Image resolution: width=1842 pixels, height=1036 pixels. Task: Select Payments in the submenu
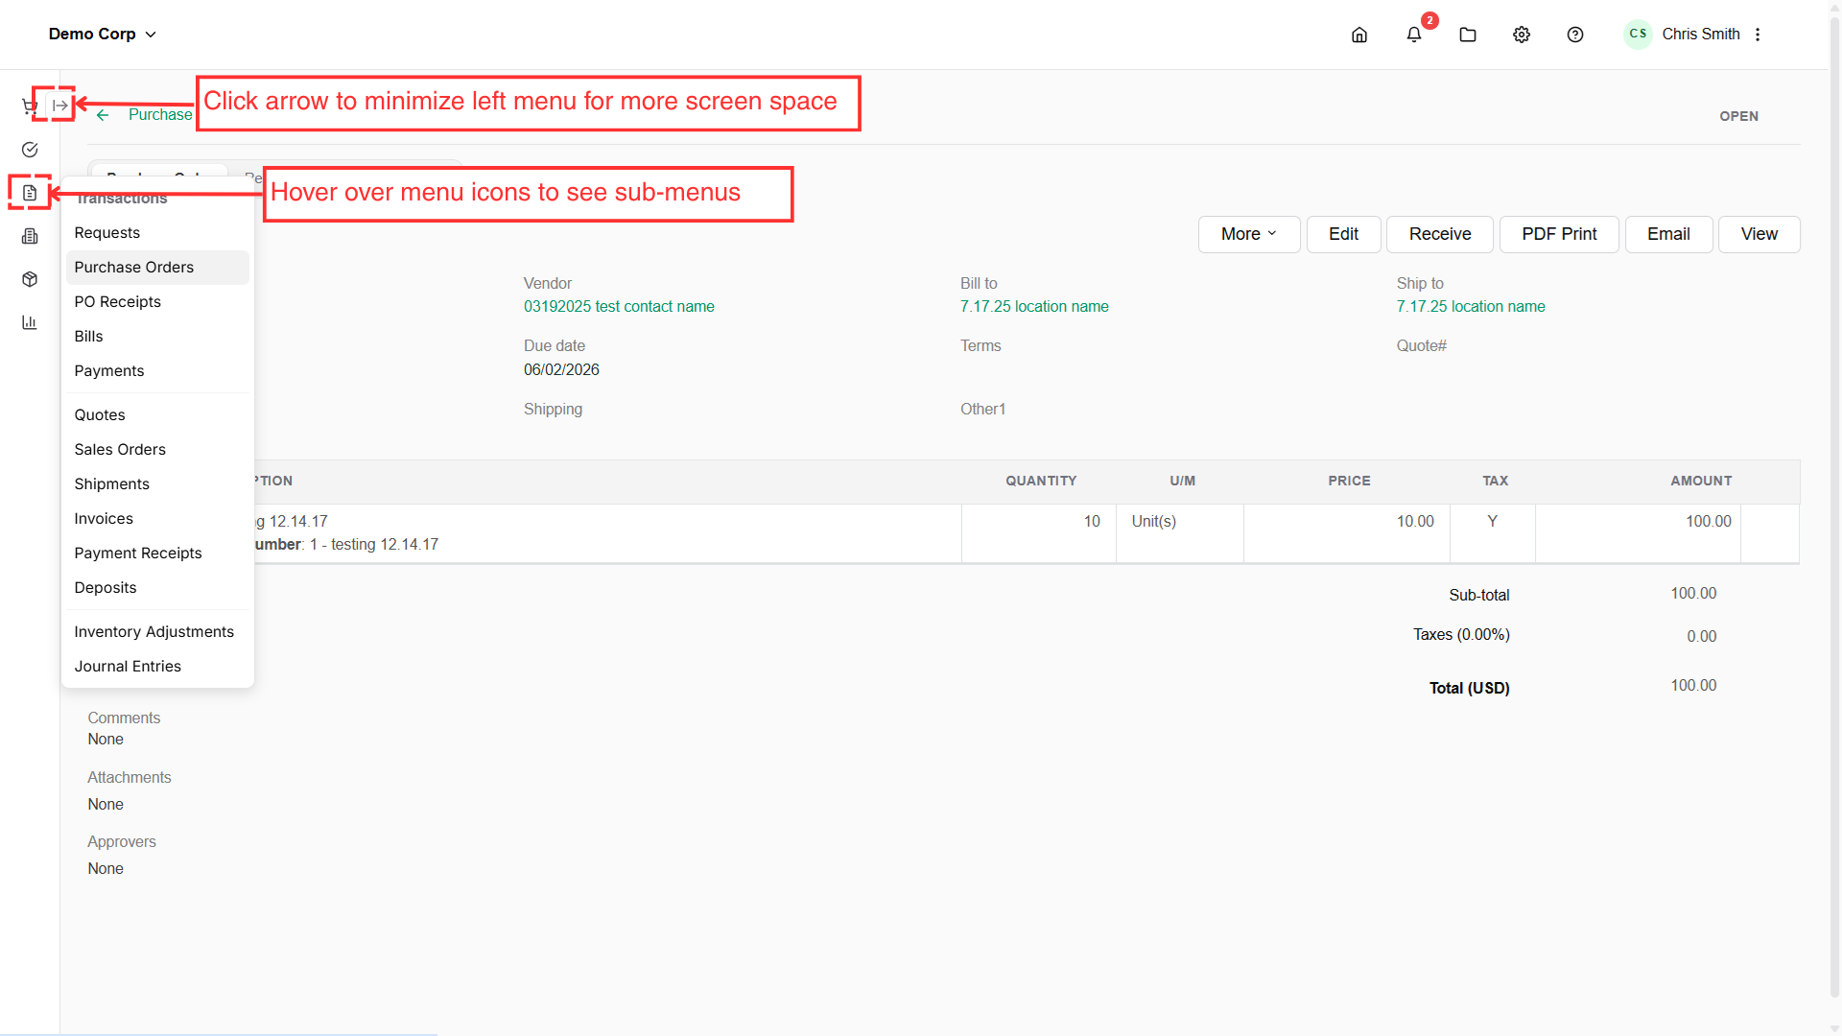(157, 371)
